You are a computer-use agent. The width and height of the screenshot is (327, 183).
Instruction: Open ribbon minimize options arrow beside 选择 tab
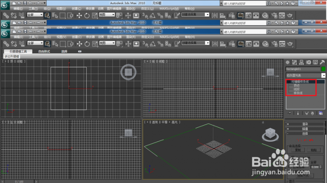pos(80,51)
